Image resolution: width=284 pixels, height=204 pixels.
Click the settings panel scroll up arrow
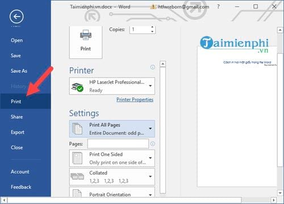coord(162,64)
